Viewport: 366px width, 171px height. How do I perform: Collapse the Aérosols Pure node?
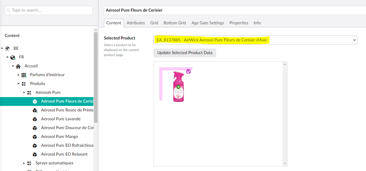point(24,92)
